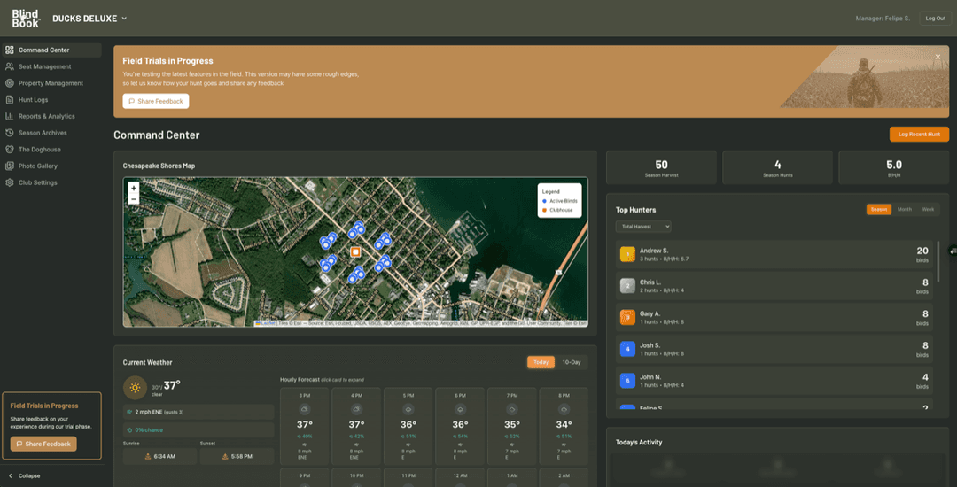
Task: Open Season Archives via its history-clock icon
Action: 9,132
